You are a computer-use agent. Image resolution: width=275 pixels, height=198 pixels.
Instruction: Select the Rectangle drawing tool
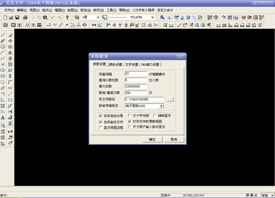pyautogui.click(x=3, y=76)
